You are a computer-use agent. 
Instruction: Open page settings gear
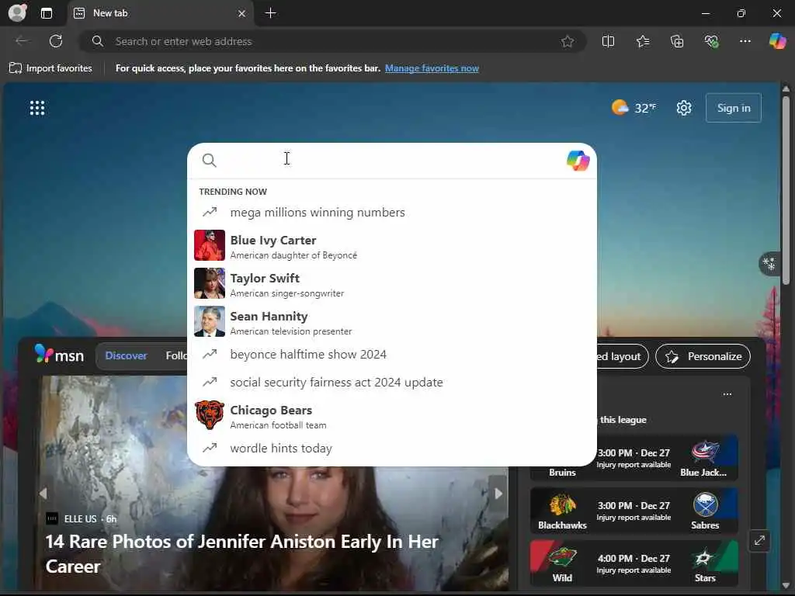pos(683,108)
